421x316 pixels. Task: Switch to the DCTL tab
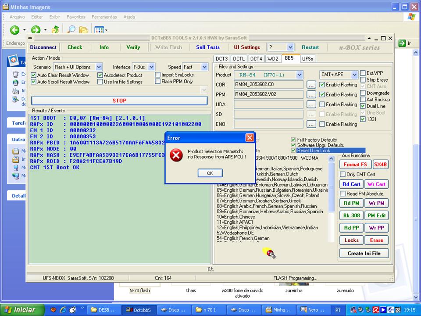pos(239,58)
